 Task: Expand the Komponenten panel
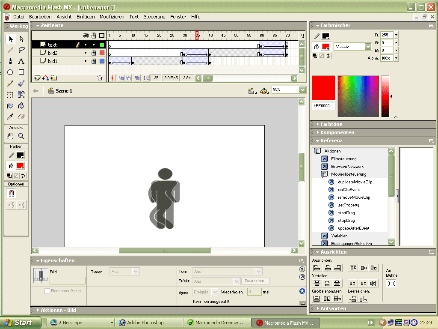(x=337, y=132)
